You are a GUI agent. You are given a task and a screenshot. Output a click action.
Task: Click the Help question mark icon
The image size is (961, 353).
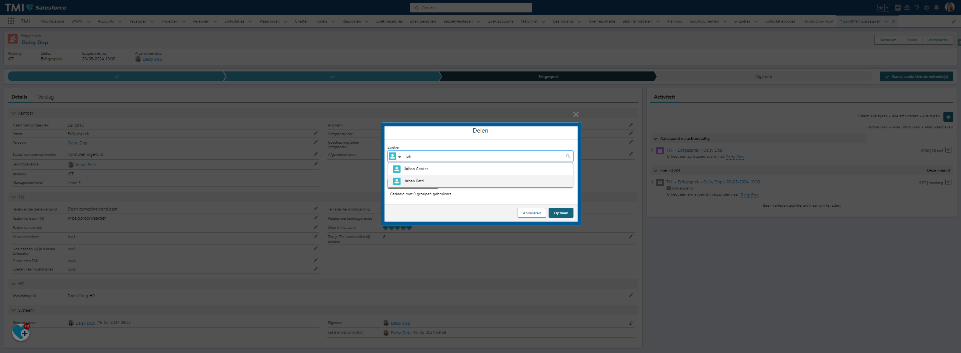click(x=917, y=8)
